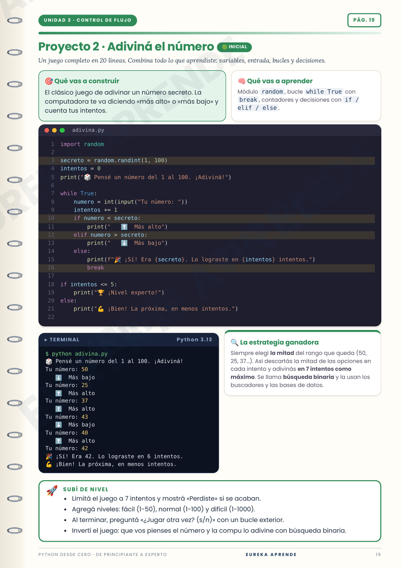Click the 'break' statement on line 16

95,268
